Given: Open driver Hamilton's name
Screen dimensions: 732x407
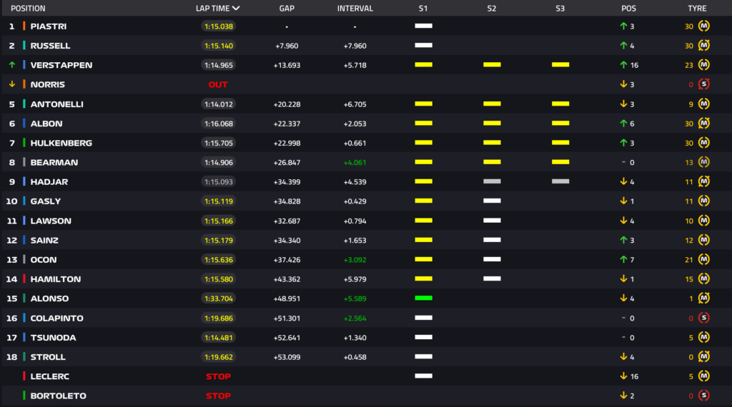Looking at the screenshot, I should (x=55, y=279).
